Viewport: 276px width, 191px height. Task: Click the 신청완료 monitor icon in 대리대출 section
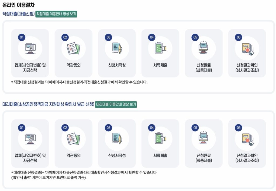(204, 139)
